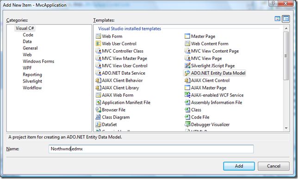Pick the Assembly Information File icon

pos(187,102)
